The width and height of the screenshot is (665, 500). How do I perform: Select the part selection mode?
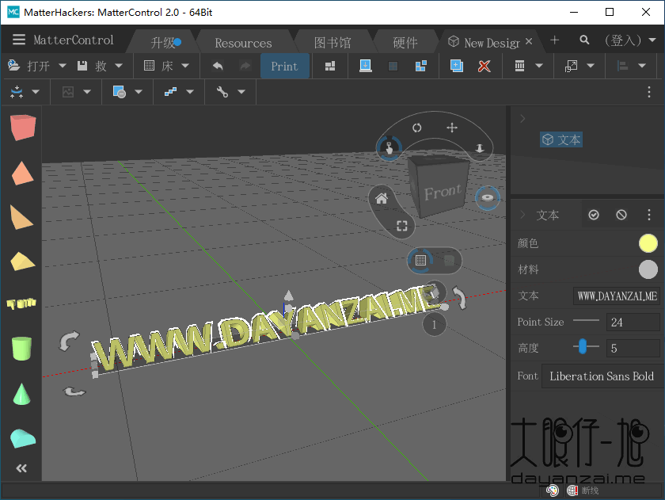389,147
